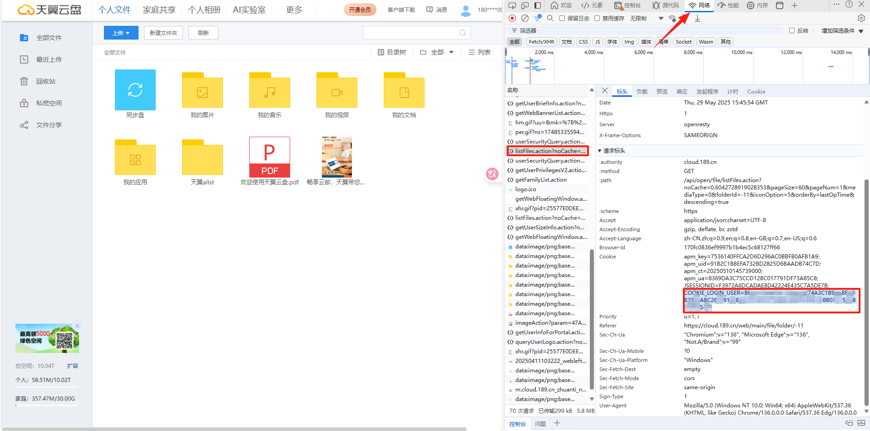Open the 天翼alist folder
This screenshot has height=431, width=870.
click(203, 161)
